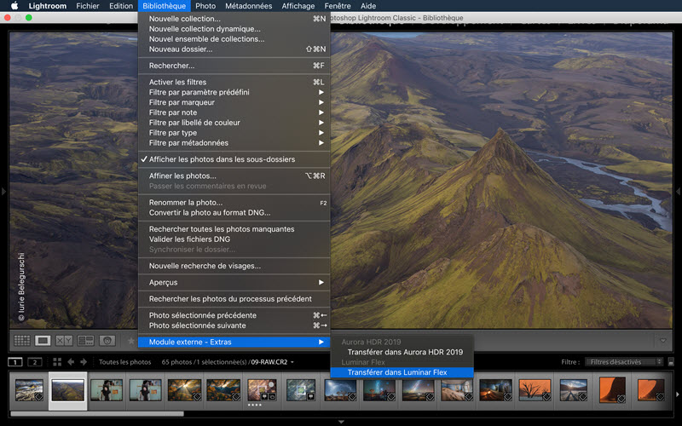Toggle second monitor display button 2
682x426 pixels.
tap(34, 362)
